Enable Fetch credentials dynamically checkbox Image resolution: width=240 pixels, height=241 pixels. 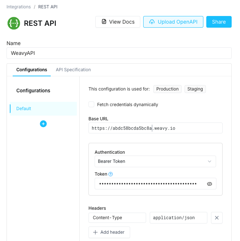(x=91, y=104)
